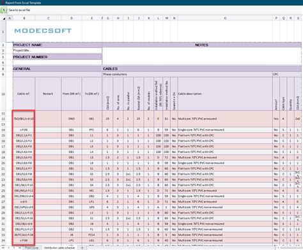Click the FC14 cell in the To column
The height and width of the screenshot is (250, 303).
(x=92, y=235)
